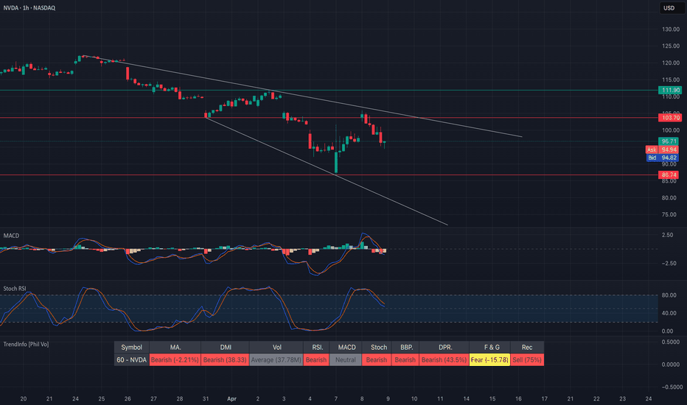
Task: Click the 24 March date on the time axis
Action: tap(75, 399)
